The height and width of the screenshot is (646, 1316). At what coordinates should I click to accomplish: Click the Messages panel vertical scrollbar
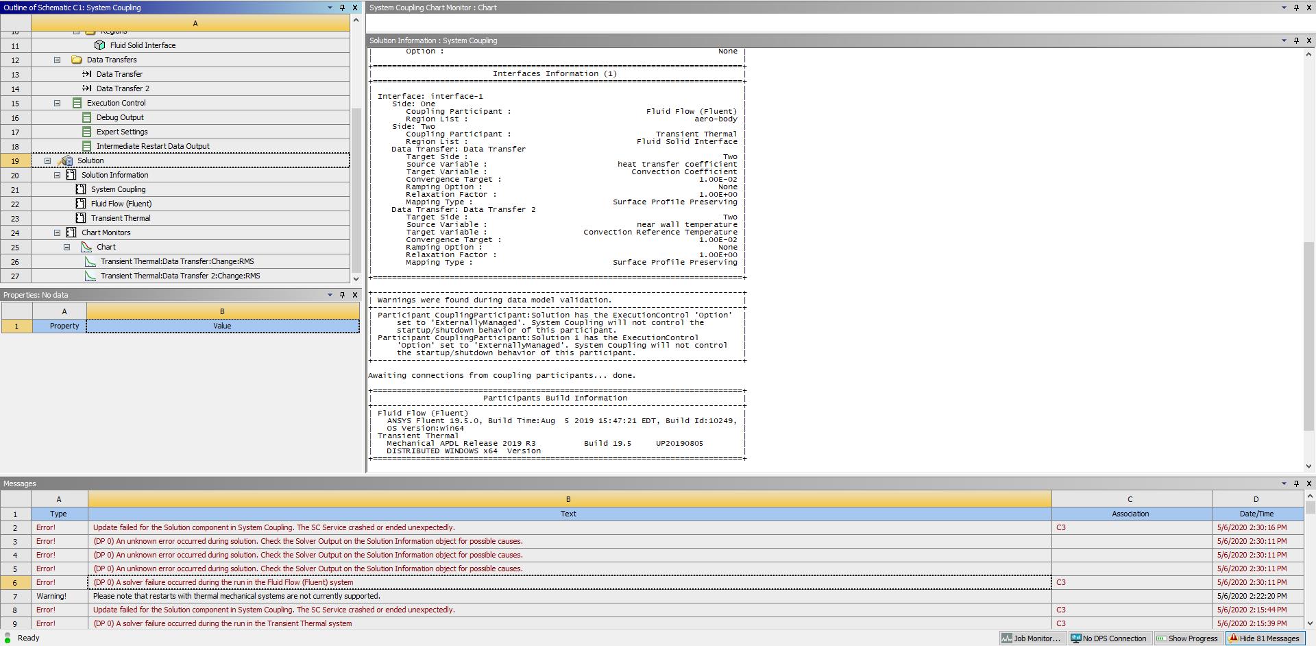tap(1310, 507)
